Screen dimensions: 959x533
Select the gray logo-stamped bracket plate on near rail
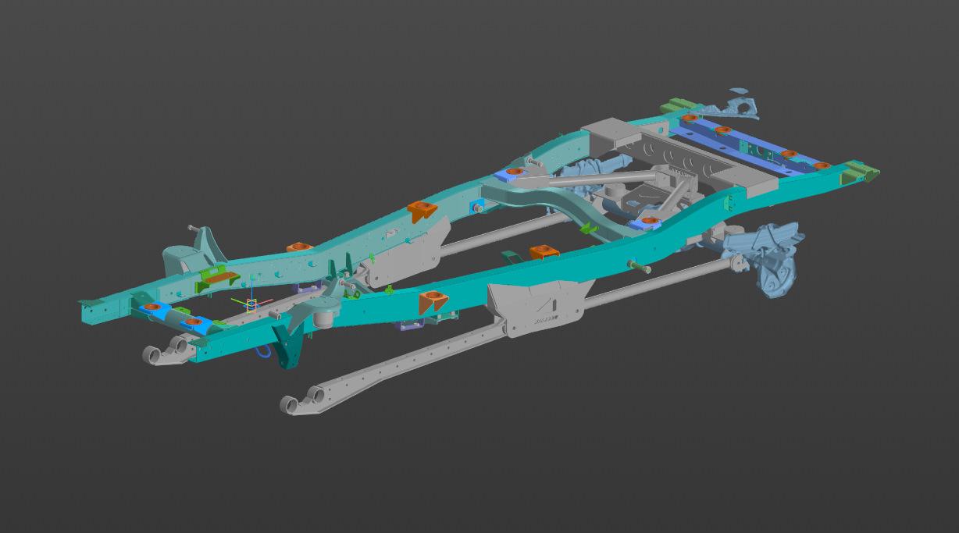coord(537,309)
